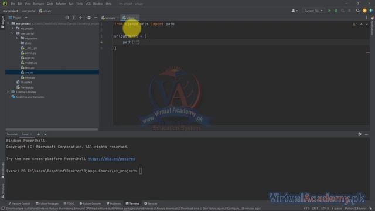Expand the migrations folder
Screen dimensions: 375x211
[17, 38]
